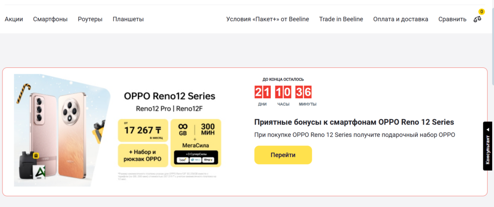This screenshot has width=494, height=207.
Task: Open the Роутеры category
Action: click(90, 19)
